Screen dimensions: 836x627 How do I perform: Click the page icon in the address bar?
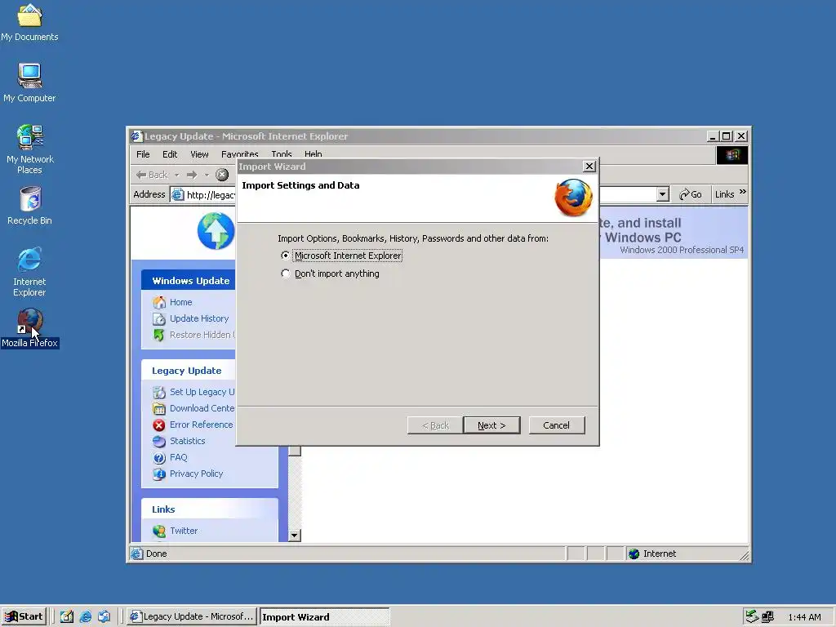coord(177,194)
